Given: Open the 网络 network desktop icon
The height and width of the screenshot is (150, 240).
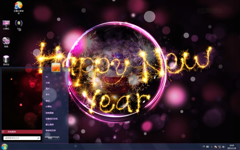Looking at the screenshot, I should [x=6, y=41].
